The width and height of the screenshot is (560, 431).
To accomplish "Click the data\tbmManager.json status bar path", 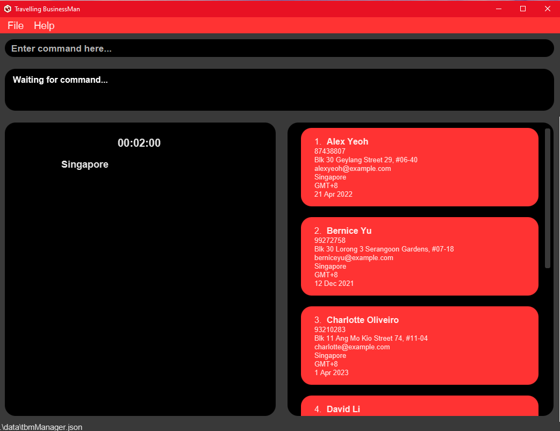I will (x=41, y=427).
